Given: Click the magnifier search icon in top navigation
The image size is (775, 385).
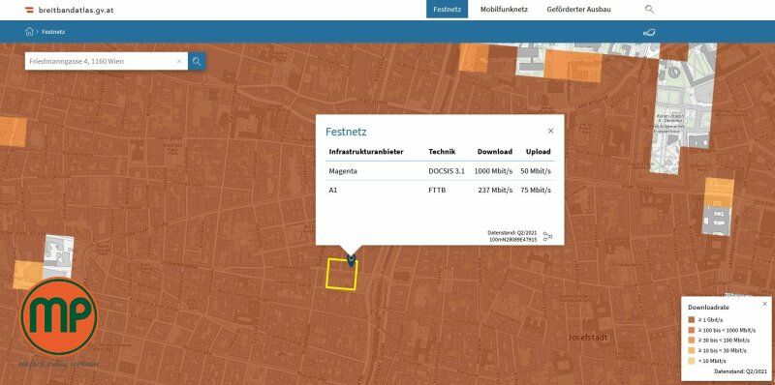Looking at the screenshot, I should coord(649,9).
